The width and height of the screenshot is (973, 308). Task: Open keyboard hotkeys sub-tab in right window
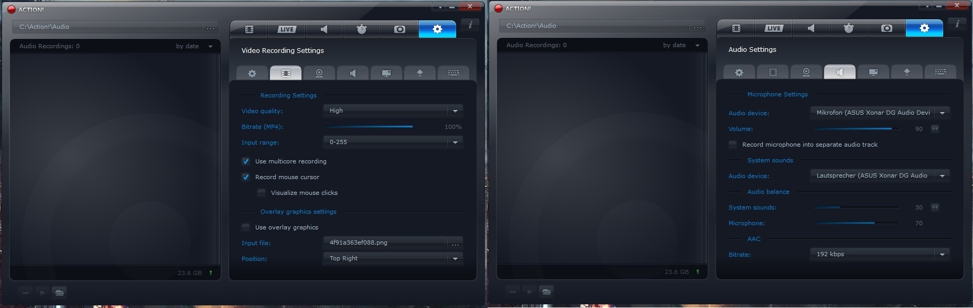pos(940,72)
